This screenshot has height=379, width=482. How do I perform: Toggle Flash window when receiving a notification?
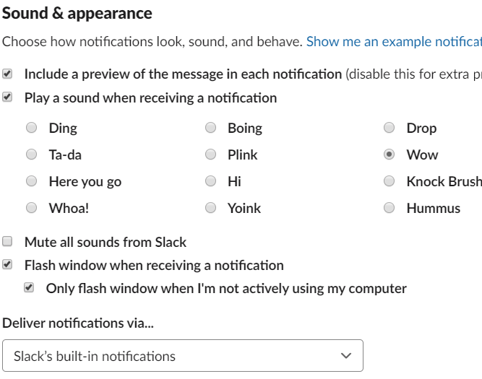point(8,265)
